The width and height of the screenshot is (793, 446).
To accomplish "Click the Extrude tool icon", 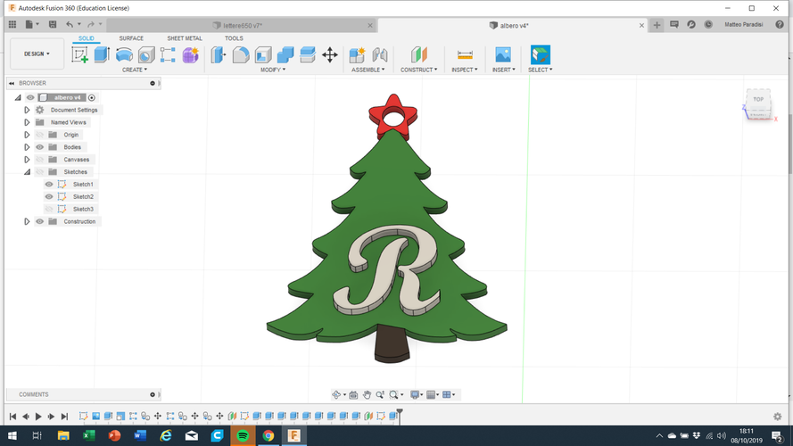I will pyautogui.click(x=102, y=54).
